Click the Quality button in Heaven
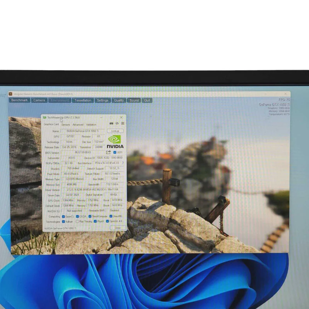The height and width of the screenshot is (309, 309). pos(119,100)
